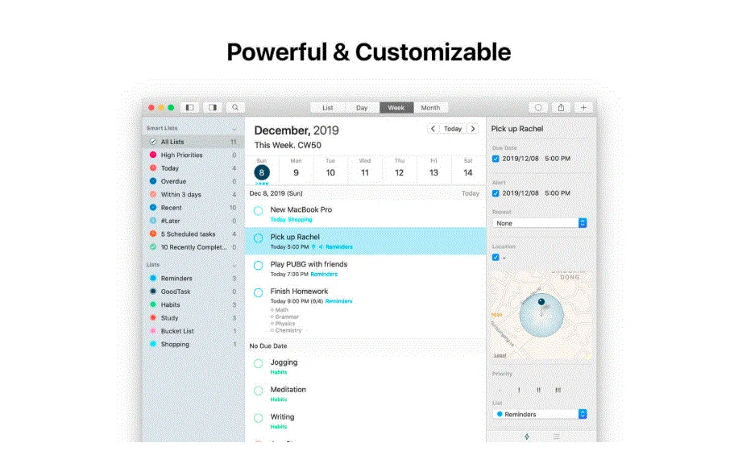This screenshot has width=730, height=451.
Task: Switch to Week view tab
Action: click(396, 107)
